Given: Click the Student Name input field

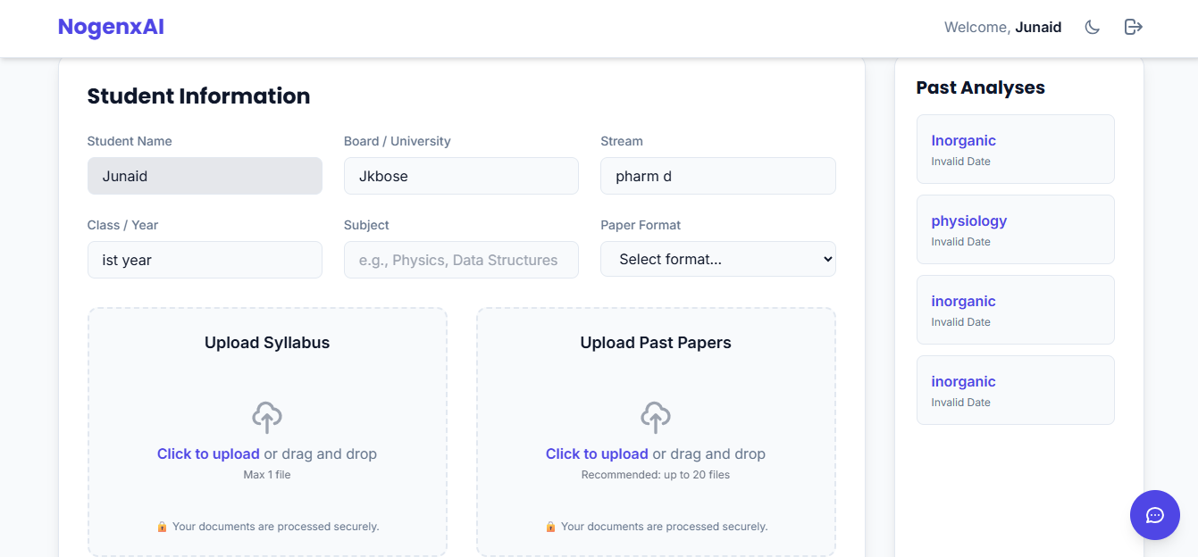Looking at the screenshot, I should tap(205, 176).
